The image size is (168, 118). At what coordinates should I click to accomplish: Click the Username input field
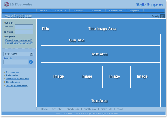(24, 27)
